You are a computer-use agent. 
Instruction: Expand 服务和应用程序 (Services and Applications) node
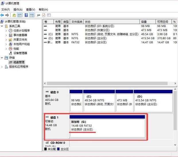click(2, 67)
